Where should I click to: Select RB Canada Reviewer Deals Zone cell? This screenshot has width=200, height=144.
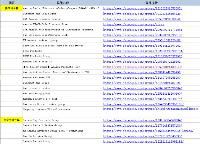(63, 131)
